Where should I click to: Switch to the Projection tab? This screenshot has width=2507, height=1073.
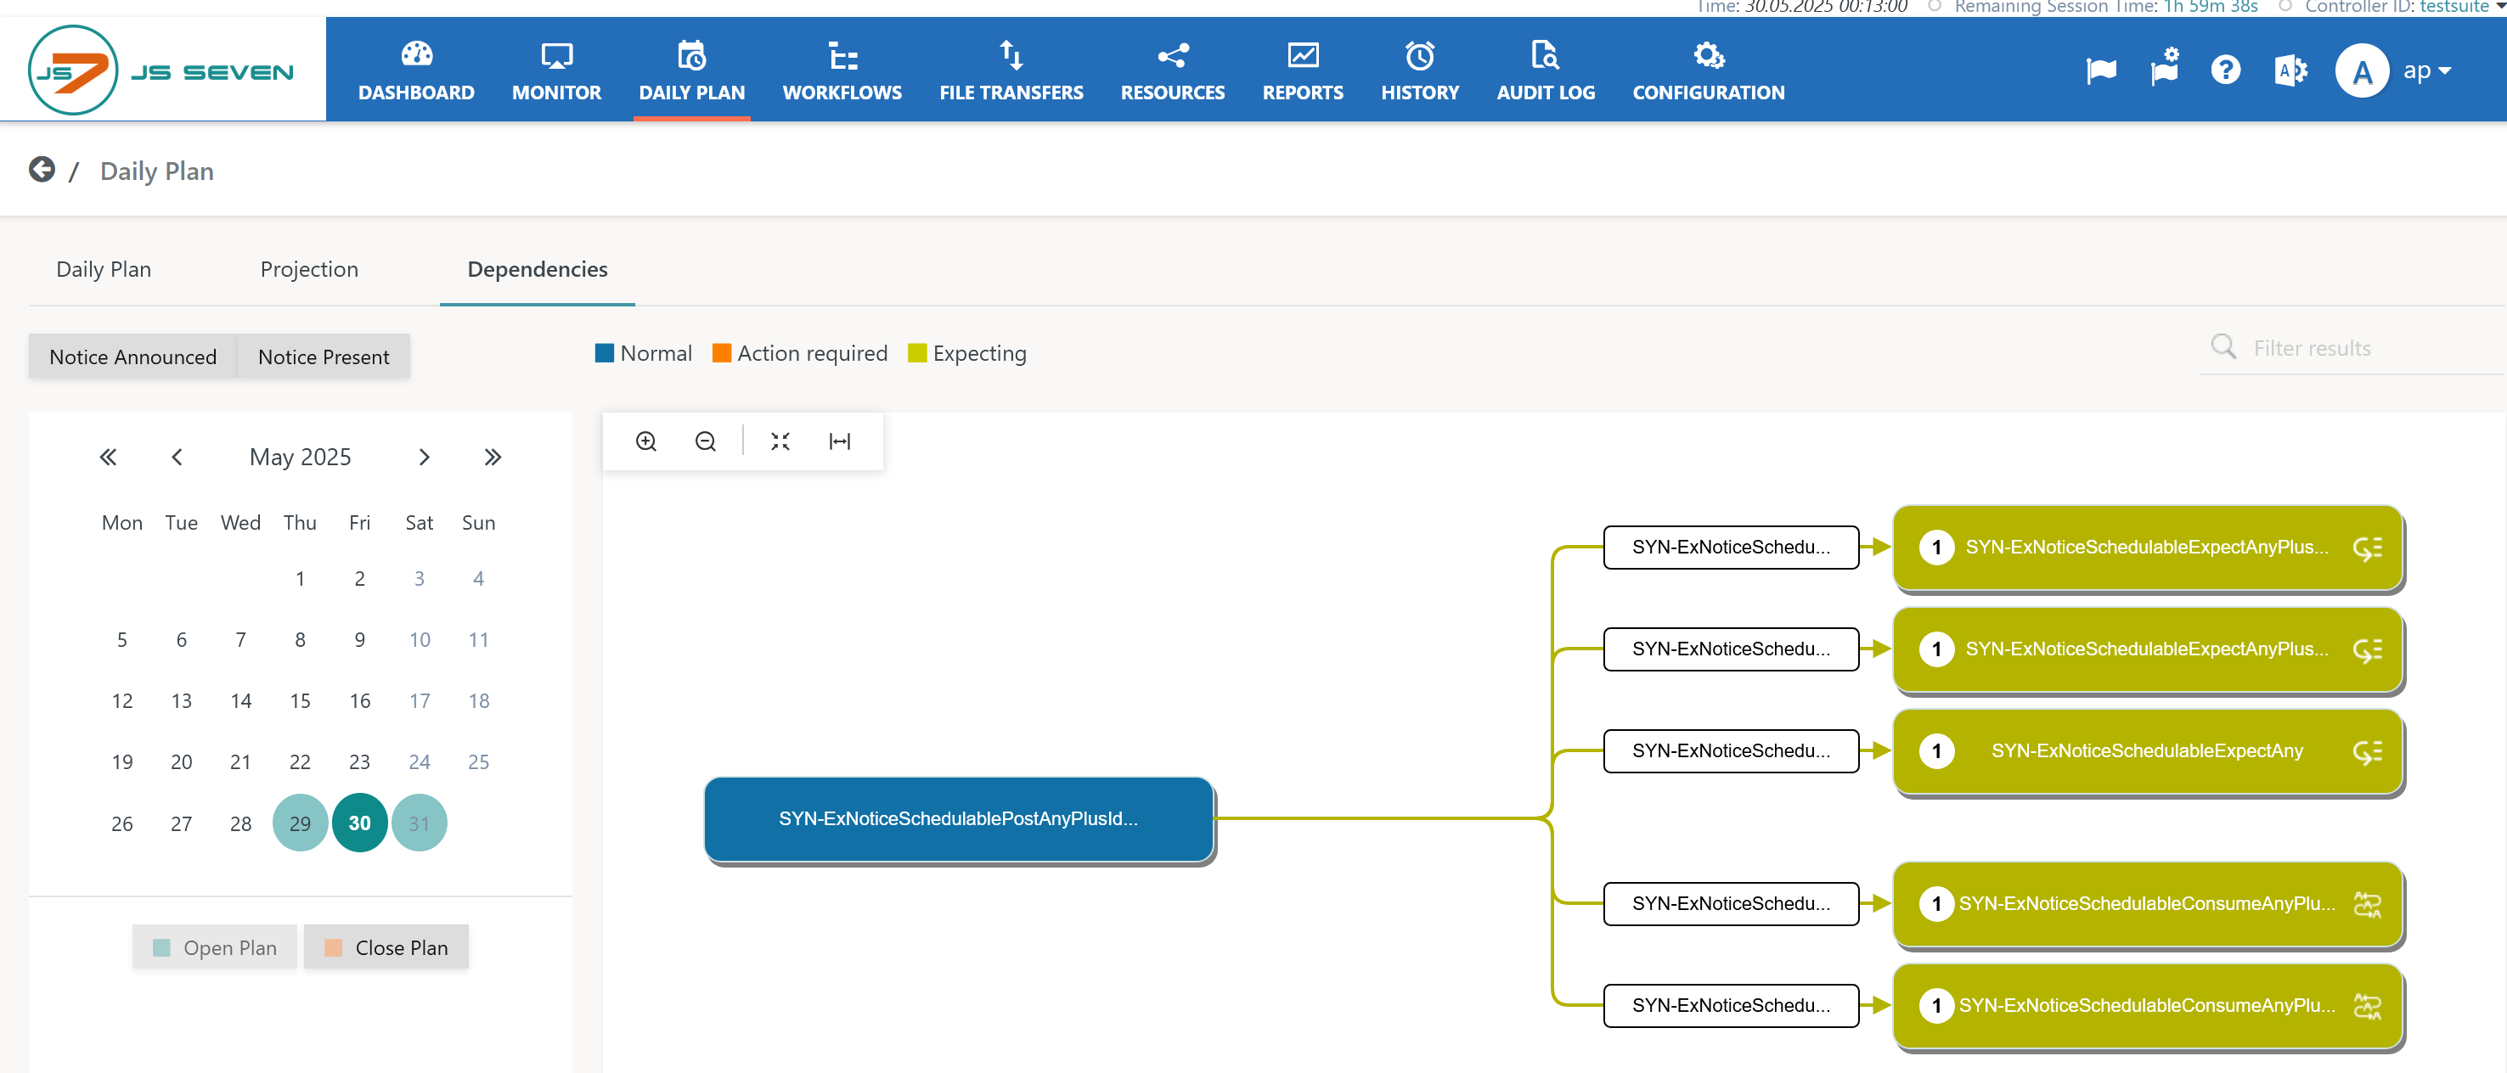coord(308,269)
